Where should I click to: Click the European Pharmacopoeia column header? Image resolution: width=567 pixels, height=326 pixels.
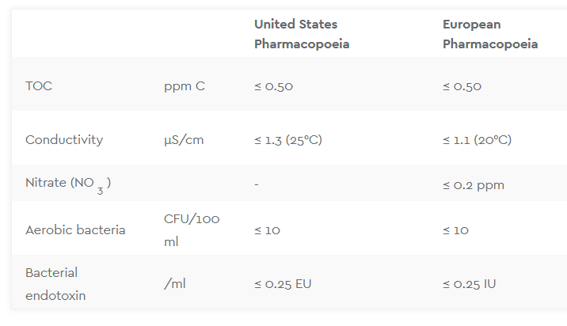coord(490,34)
